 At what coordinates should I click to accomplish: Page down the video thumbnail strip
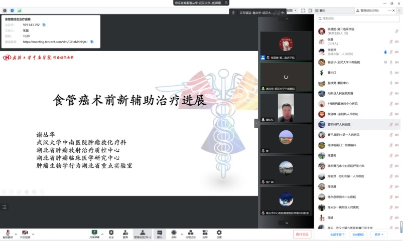[287, 223]
